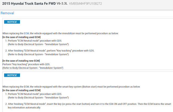Click GDS link under the new ECM heading
Viewport: 173px width, 112px height.
tap(47, 64)
